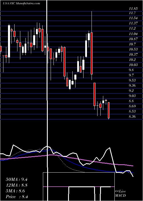Viewport: 143px width, 201px height.
Task: Click the 9.53 price axis label
Action: [x=132, y=80]
